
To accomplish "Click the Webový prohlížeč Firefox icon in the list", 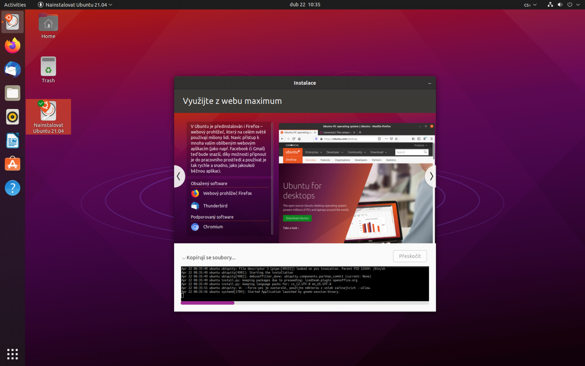I will (x=195, y=193).
